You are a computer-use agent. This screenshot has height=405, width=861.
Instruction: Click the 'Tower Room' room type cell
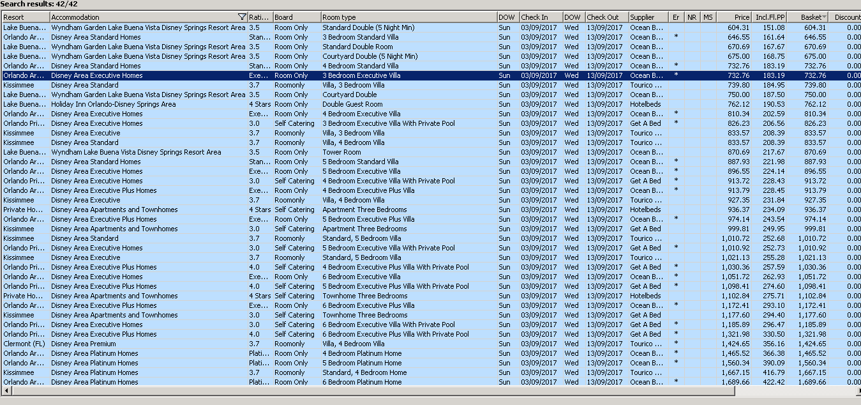pyautogui.click(x=341, y=152)
